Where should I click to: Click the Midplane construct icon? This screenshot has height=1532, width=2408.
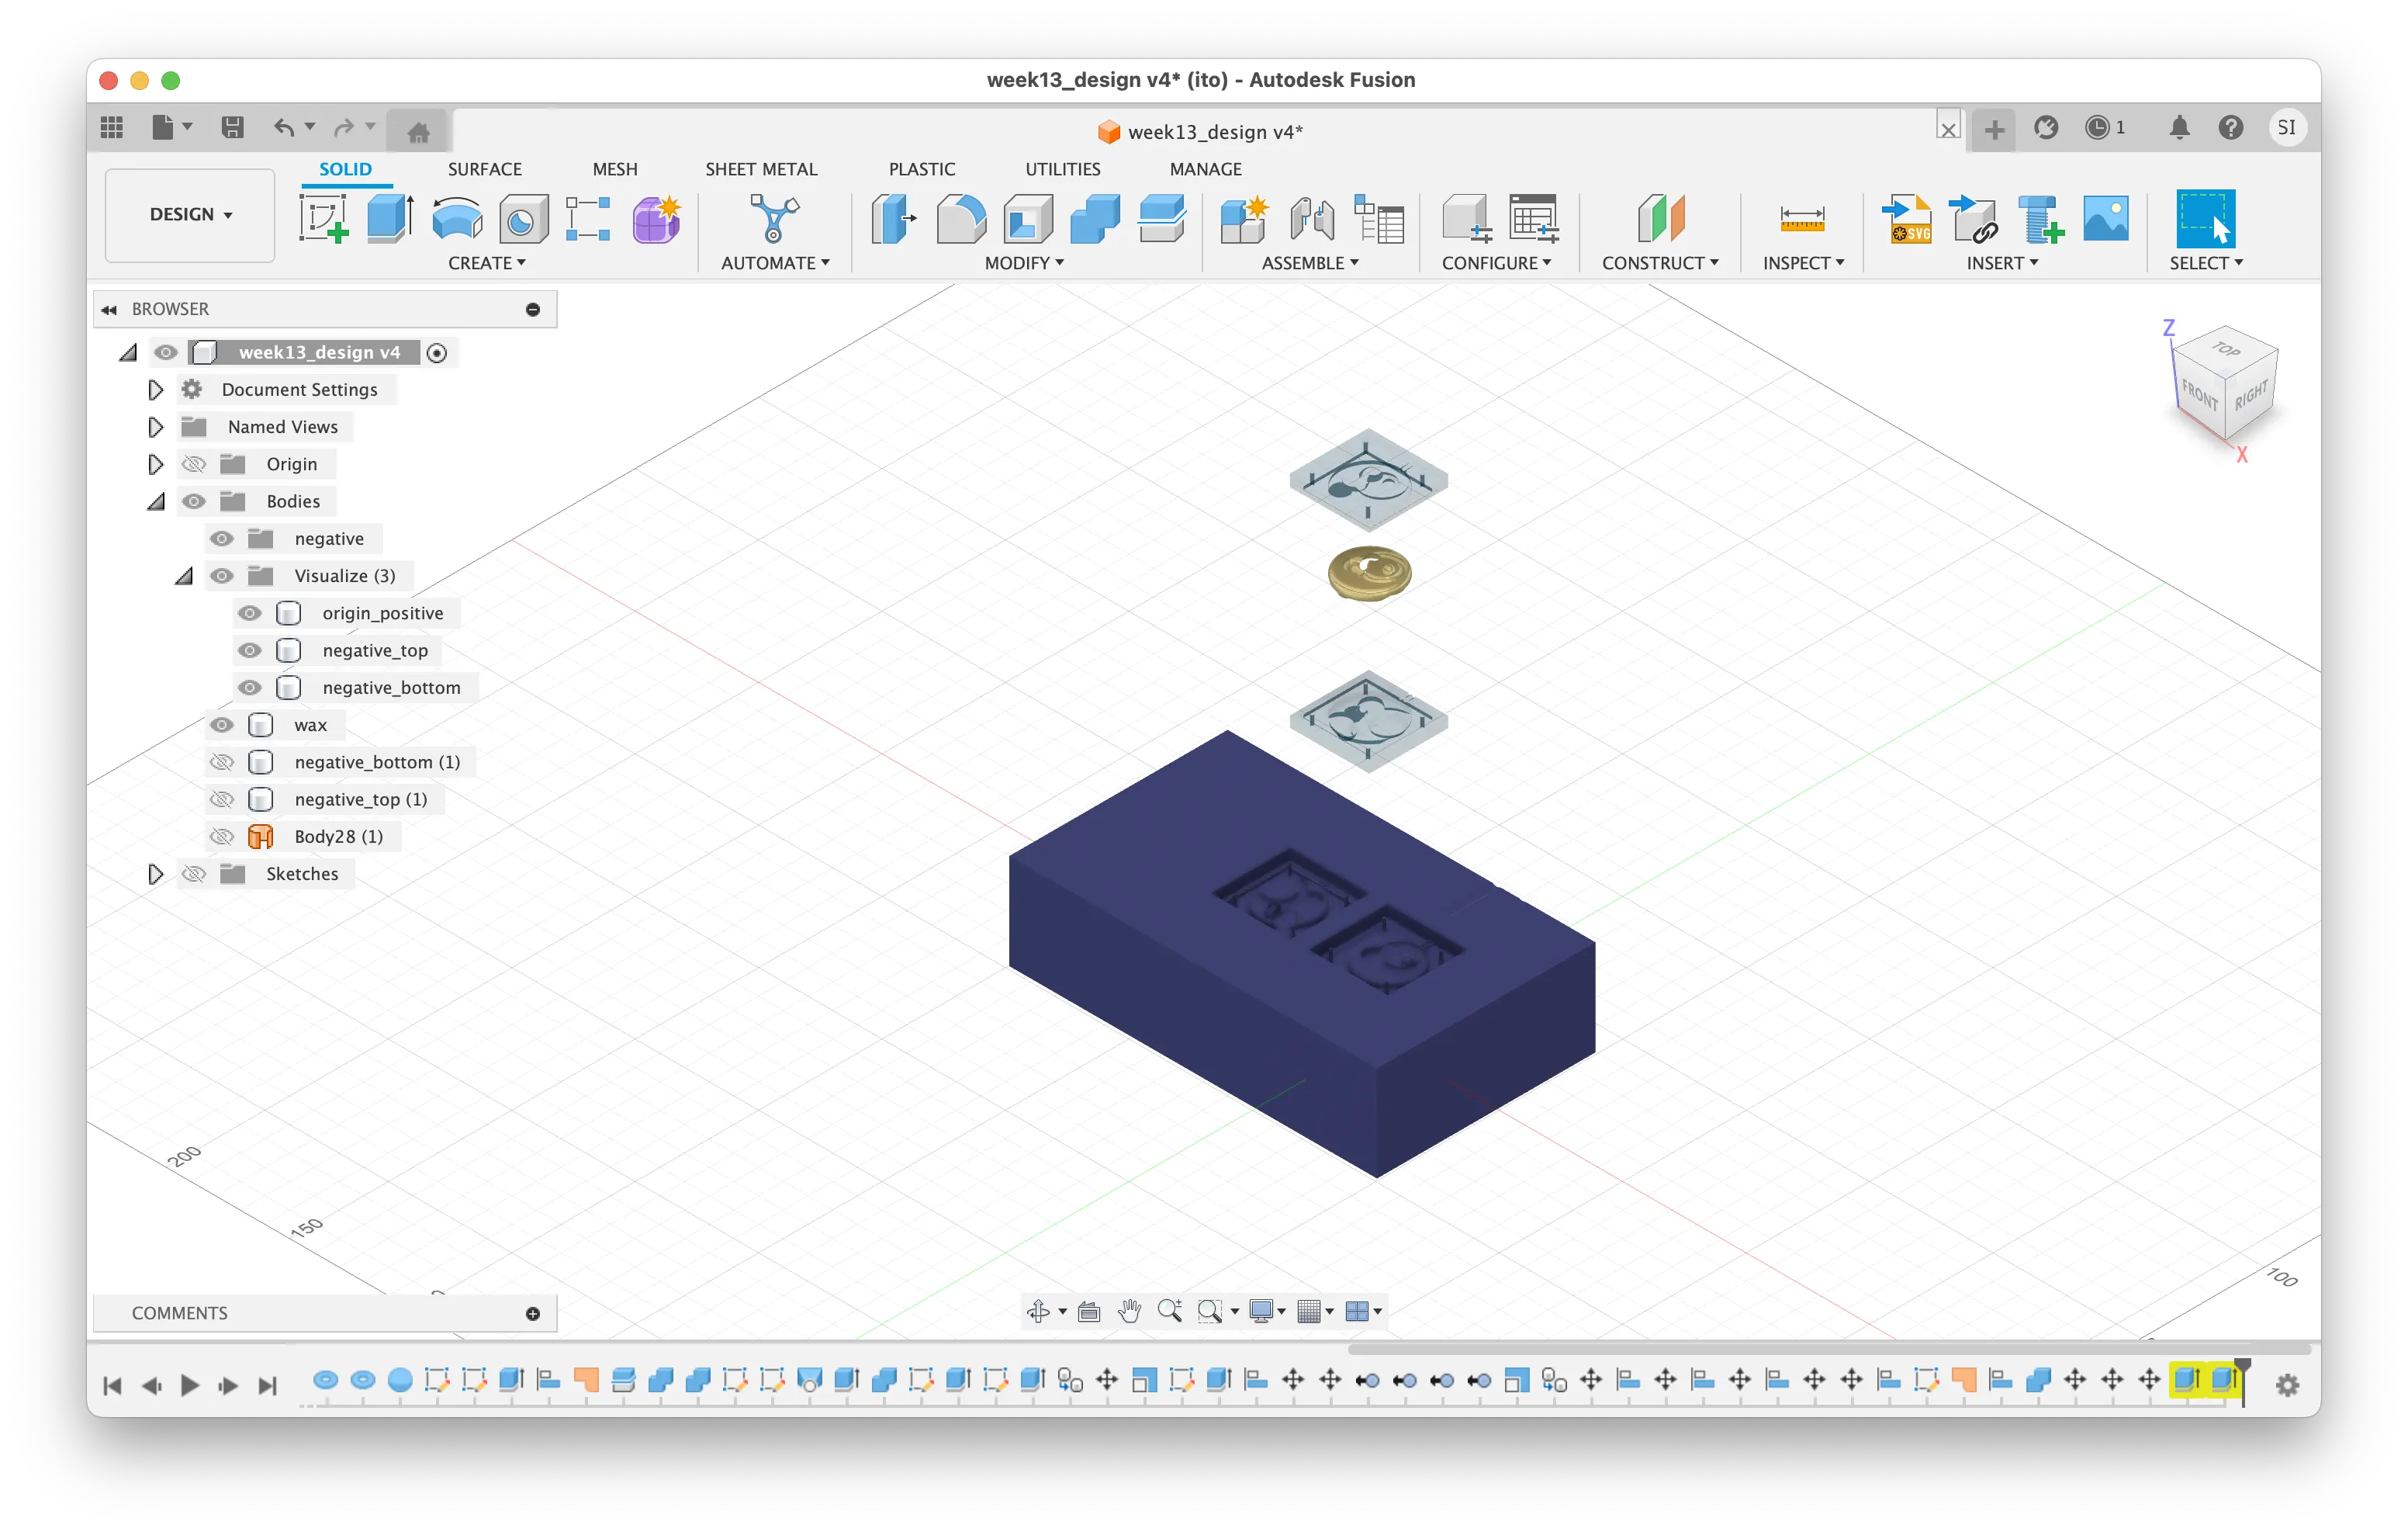[x=1661, y=218]
